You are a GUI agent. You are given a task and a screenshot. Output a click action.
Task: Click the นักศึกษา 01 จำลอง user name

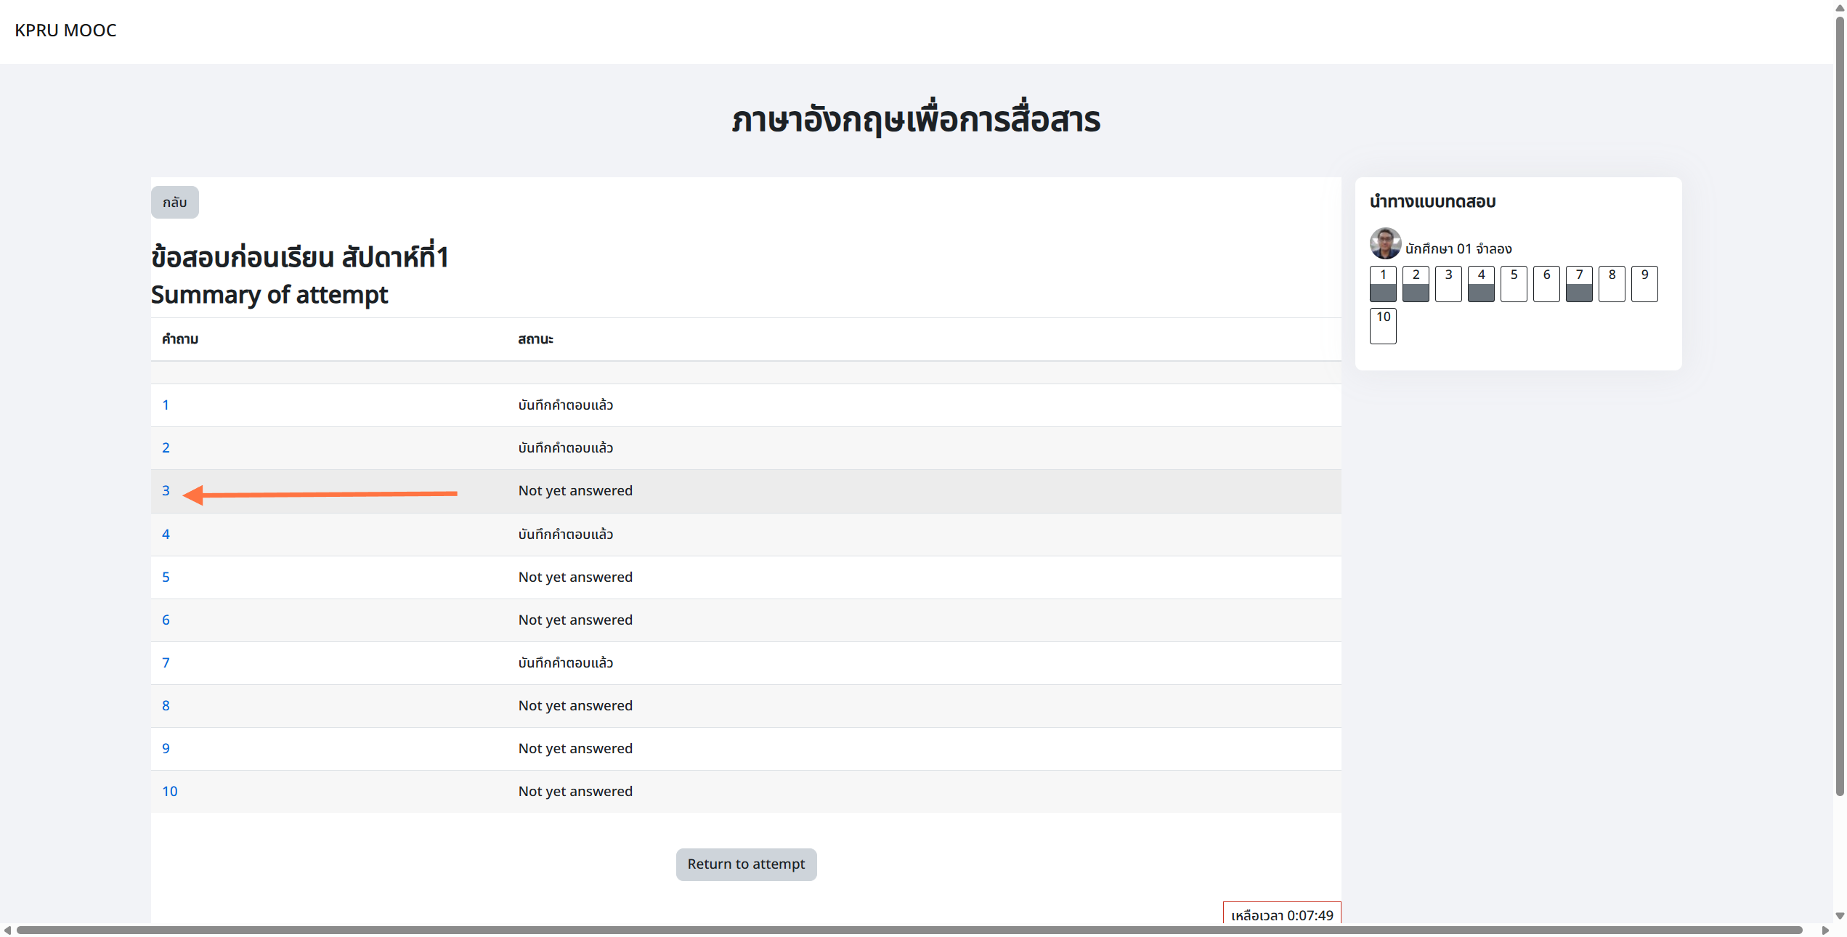click(x=1458, y=249)
